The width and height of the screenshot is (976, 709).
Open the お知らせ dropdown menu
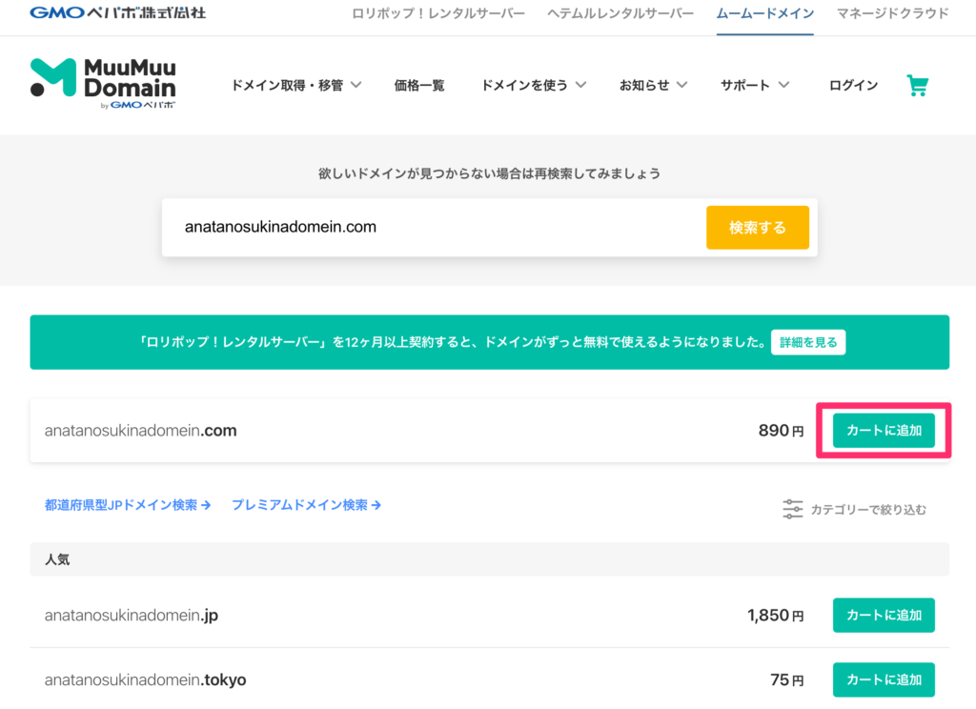pos(653,85)
